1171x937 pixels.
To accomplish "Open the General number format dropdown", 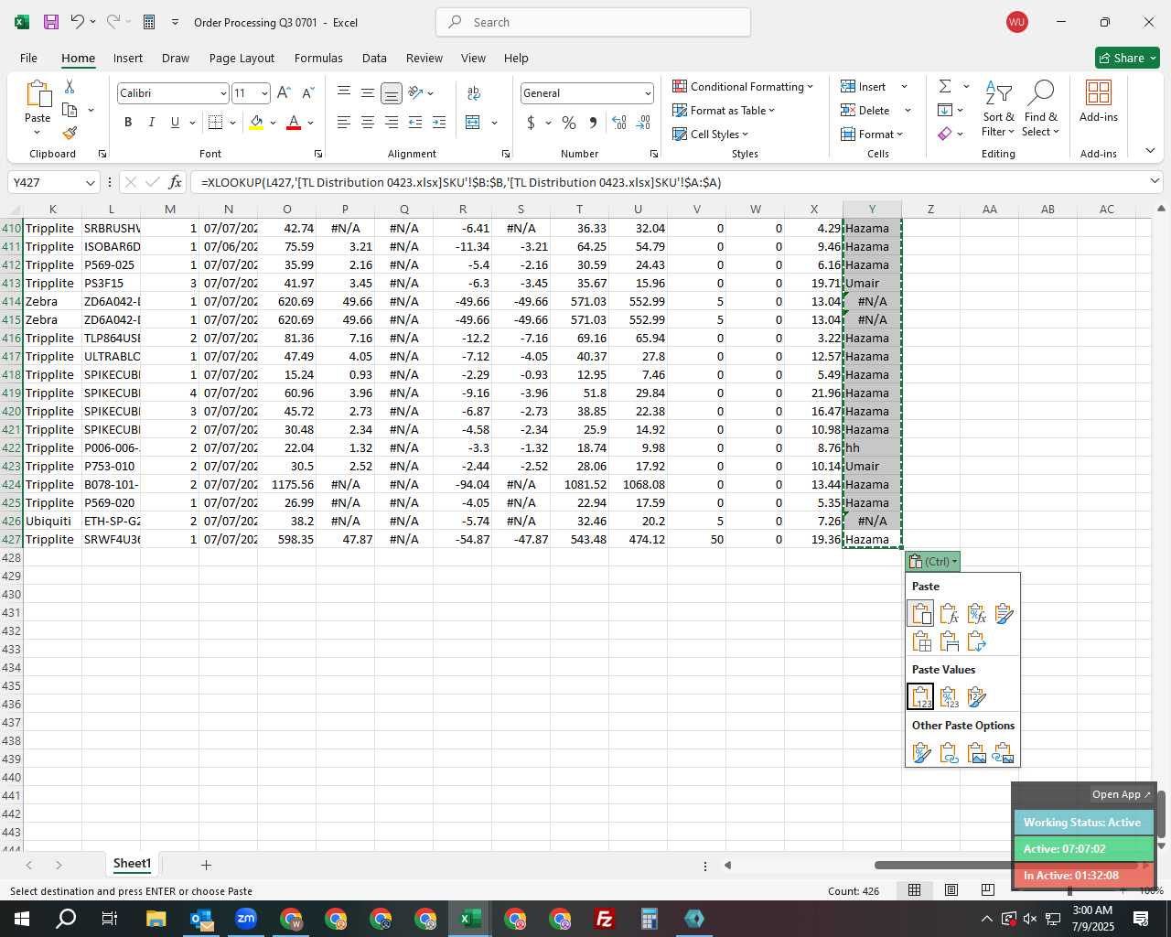I will pyautogui.click(x=648, y=93).
